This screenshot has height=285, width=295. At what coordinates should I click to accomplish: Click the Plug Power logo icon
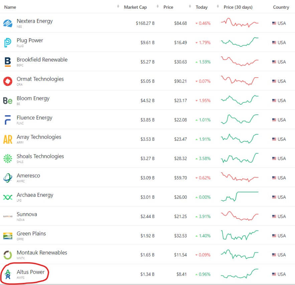click(8, 43)
